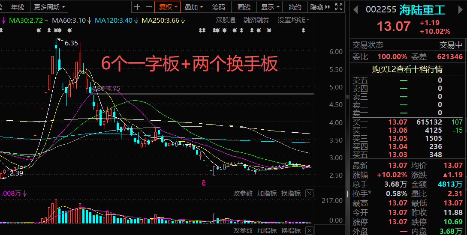Viewport: 467px width, 235px height.
Task: Open the 显示 dropdown
Action: click(x=270, y=7)
